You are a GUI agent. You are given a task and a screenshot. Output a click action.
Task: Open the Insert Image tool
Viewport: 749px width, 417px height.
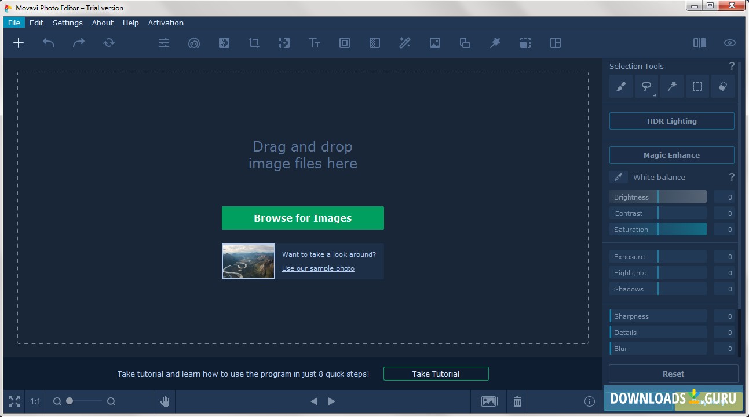[x=435, y=43]
